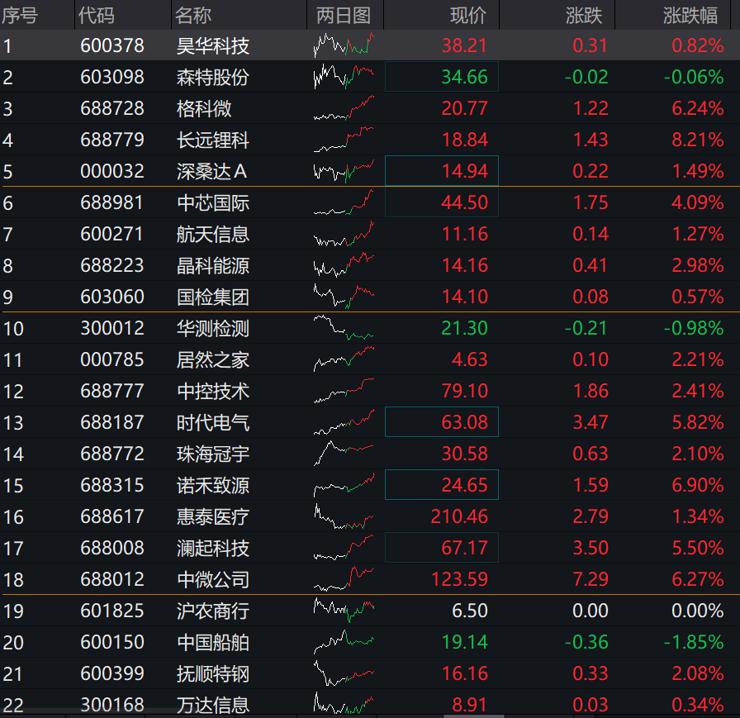Click change percent -1.85% of 中国船舶

pyautogui.click(x=694, y=643)
